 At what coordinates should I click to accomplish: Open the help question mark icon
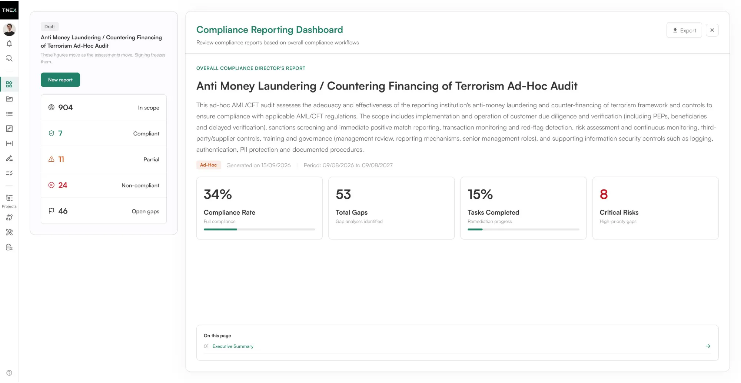pyautogui.click(x=9, y=373)
